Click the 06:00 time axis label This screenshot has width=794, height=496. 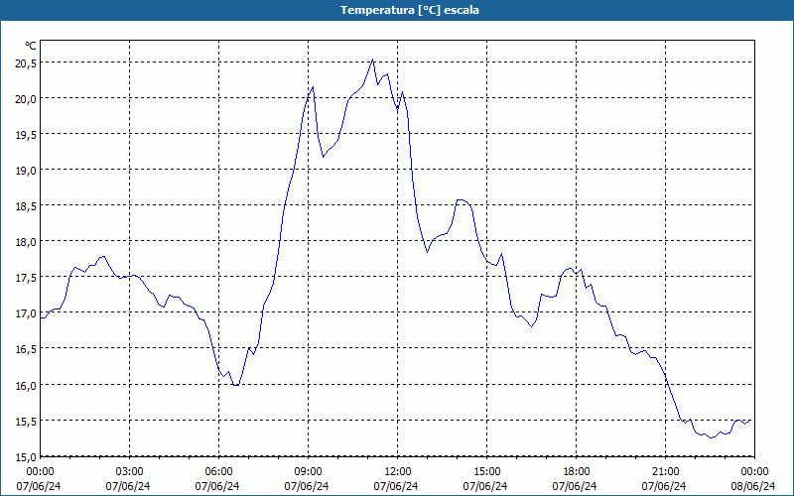point(218,472)
